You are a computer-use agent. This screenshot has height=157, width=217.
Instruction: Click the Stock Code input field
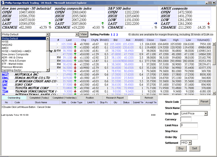[x=189, y=102]
